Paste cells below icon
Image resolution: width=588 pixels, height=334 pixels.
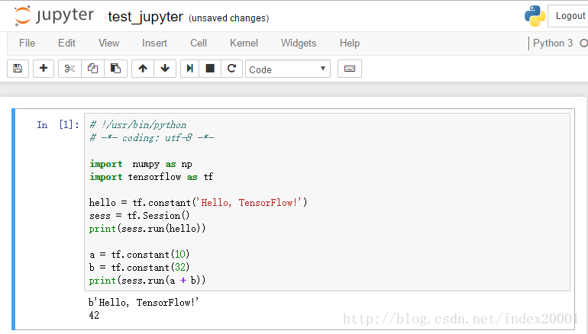[x=115, y=69]
